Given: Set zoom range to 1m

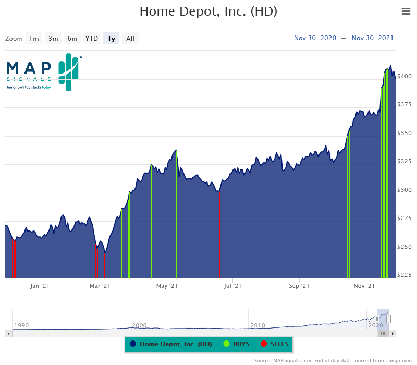Looking at the screenshot, I should click(x=34, y=38).
